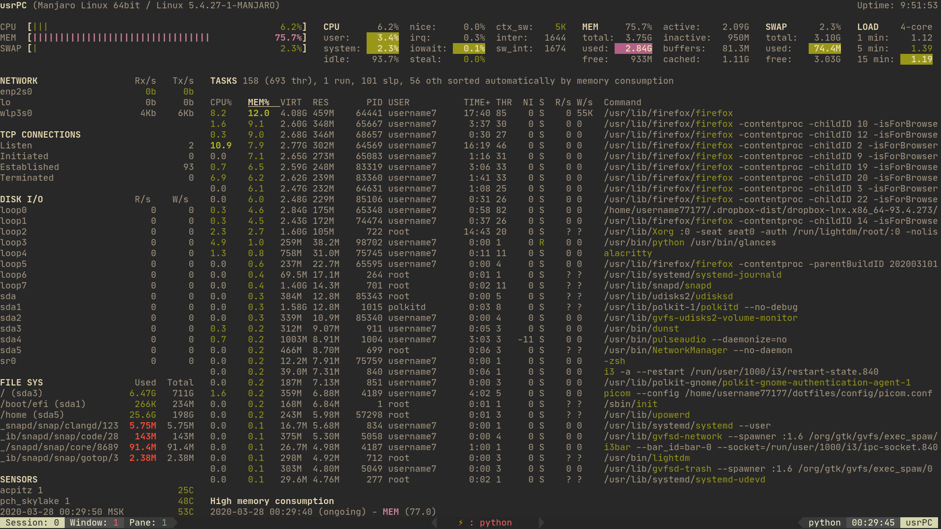Select the 'Session: 0' status segment
Image resolution: width=941 pixels, height=529 pixels.
[x=32, y=523]
